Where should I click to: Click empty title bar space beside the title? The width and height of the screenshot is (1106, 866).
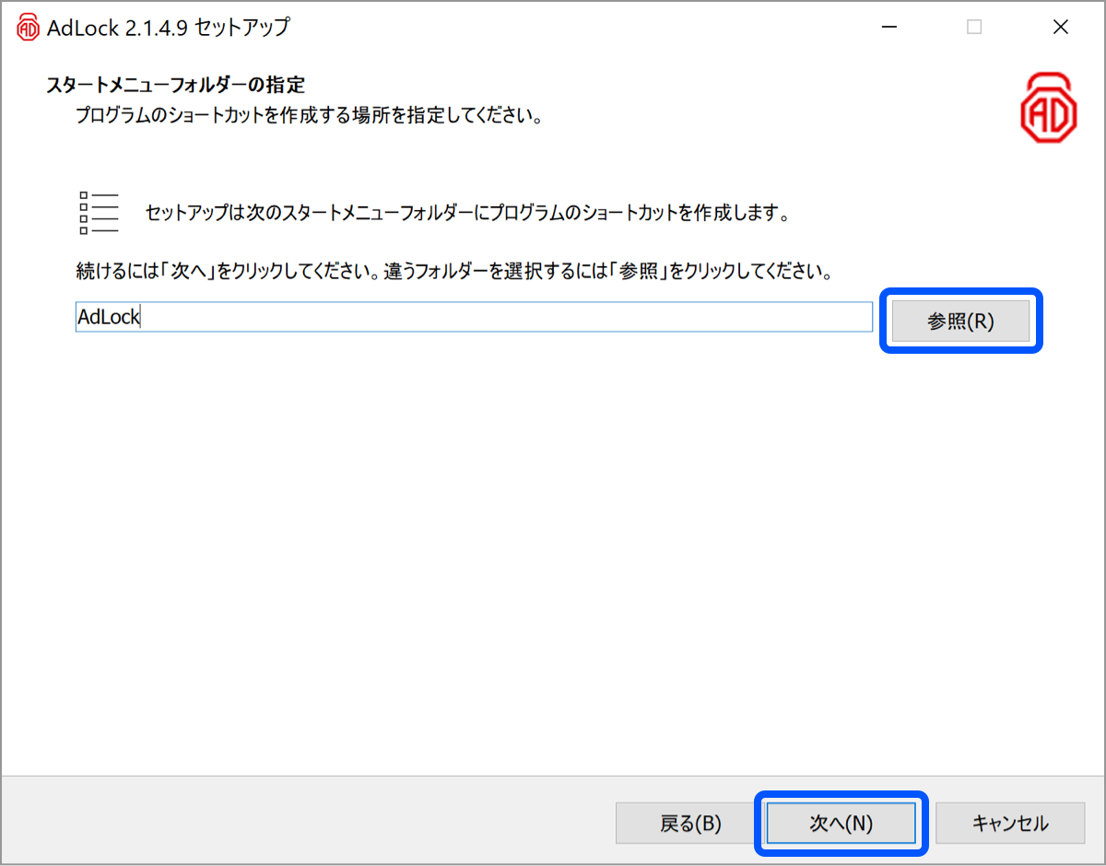[571, 28]
